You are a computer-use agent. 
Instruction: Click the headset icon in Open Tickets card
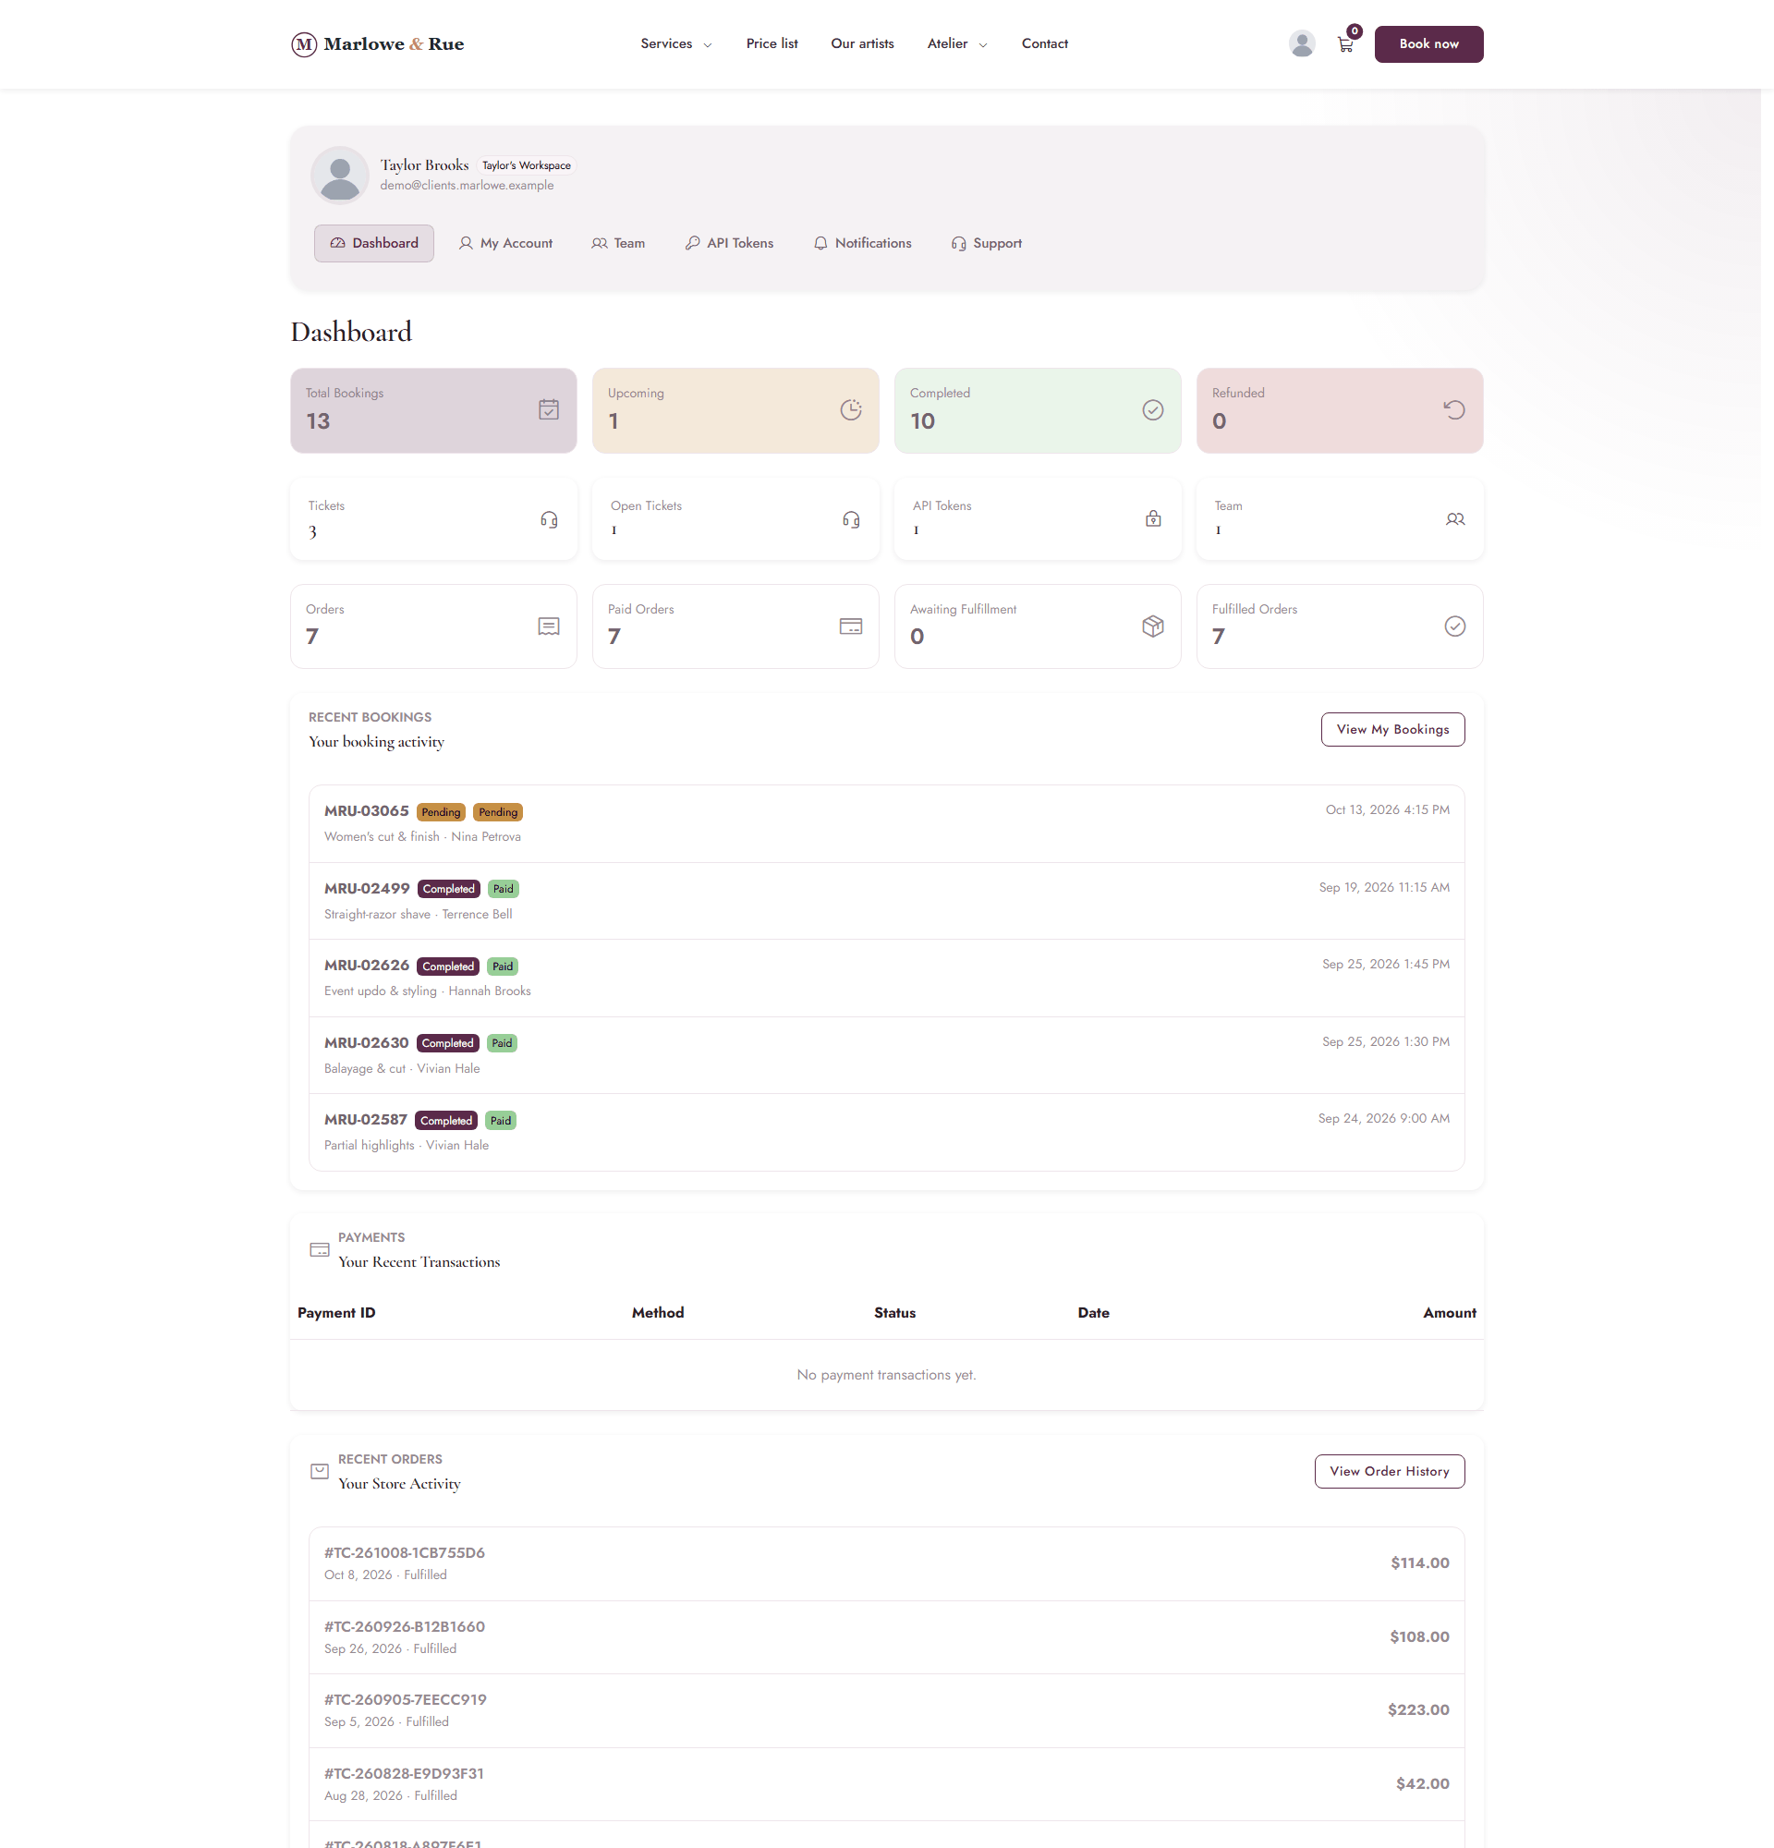tap(851, 518)
